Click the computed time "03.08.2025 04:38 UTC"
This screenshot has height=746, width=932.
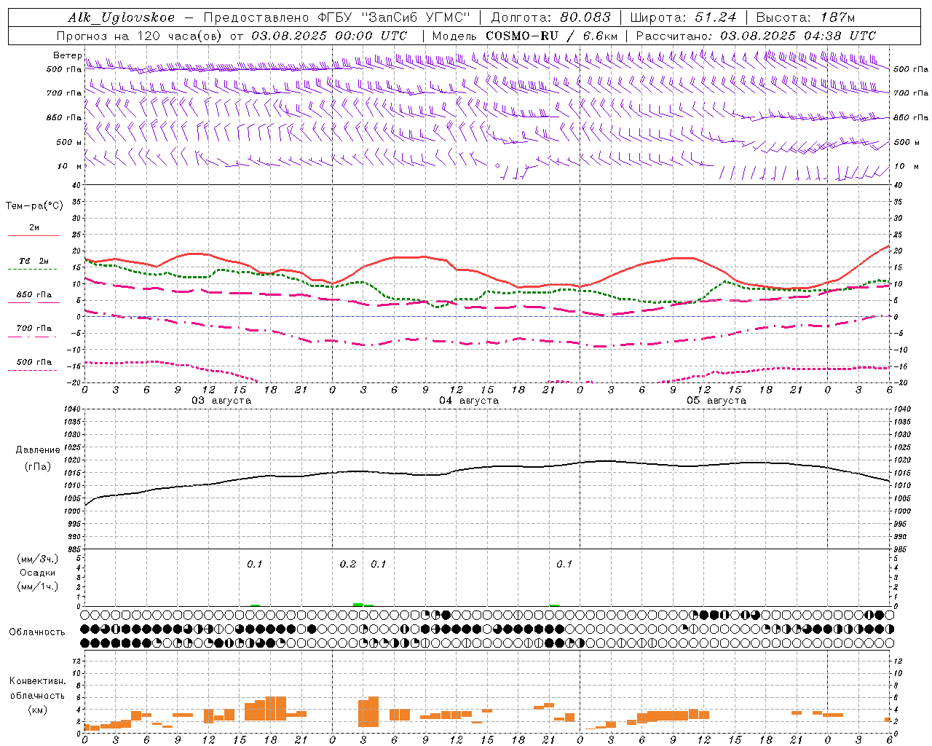coord(798,36)
